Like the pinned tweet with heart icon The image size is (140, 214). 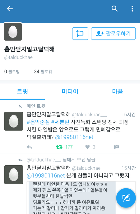(x=87, y=147)
